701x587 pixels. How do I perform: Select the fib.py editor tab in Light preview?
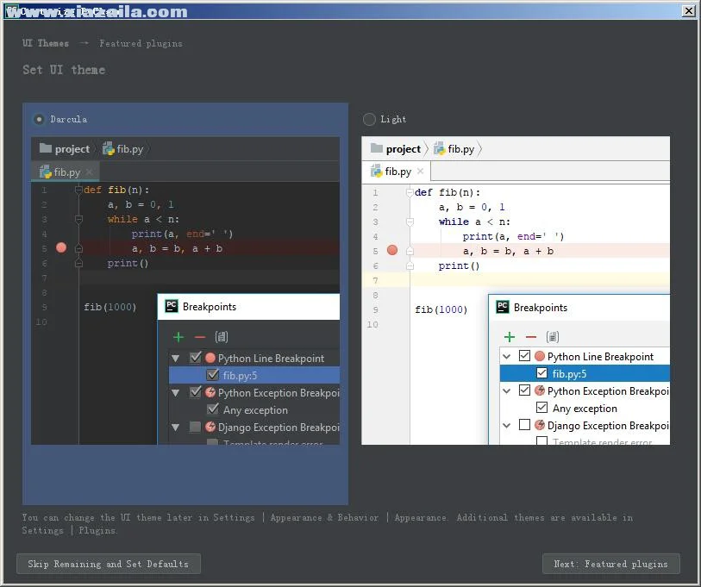397,172
